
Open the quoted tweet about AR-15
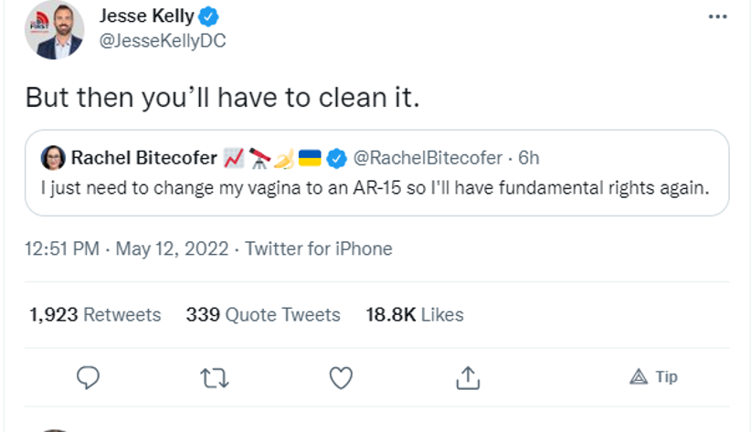376,189
